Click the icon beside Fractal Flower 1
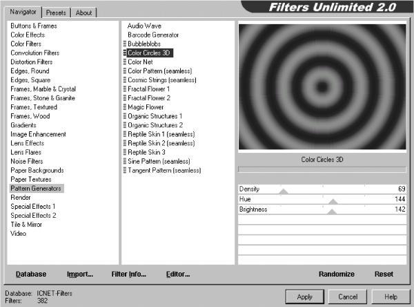 [x=125, y=89]
